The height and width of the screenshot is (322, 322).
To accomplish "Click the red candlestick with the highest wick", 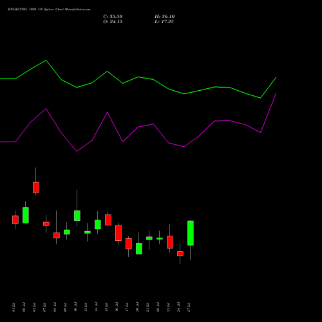I will [x=36, y=187].
